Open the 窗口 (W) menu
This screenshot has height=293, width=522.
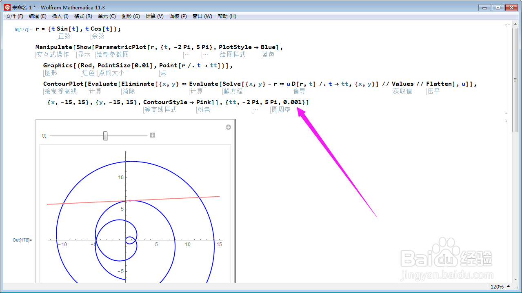pyautogui.click(x=202, y=16)
